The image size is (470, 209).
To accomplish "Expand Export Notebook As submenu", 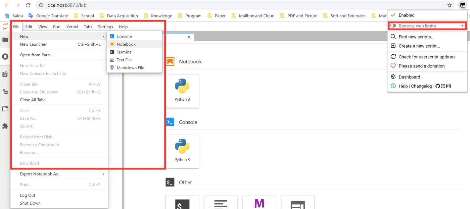I will [x=59, y=174].
